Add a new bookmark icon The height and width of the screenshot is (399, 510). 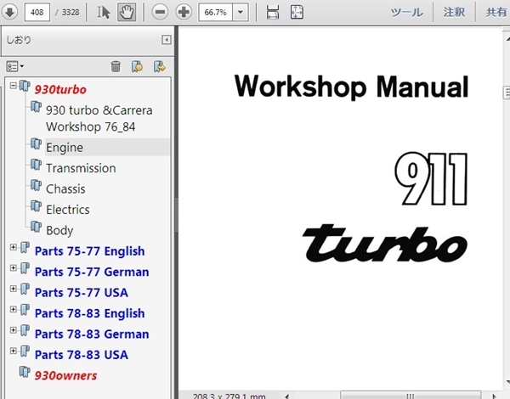137,66
